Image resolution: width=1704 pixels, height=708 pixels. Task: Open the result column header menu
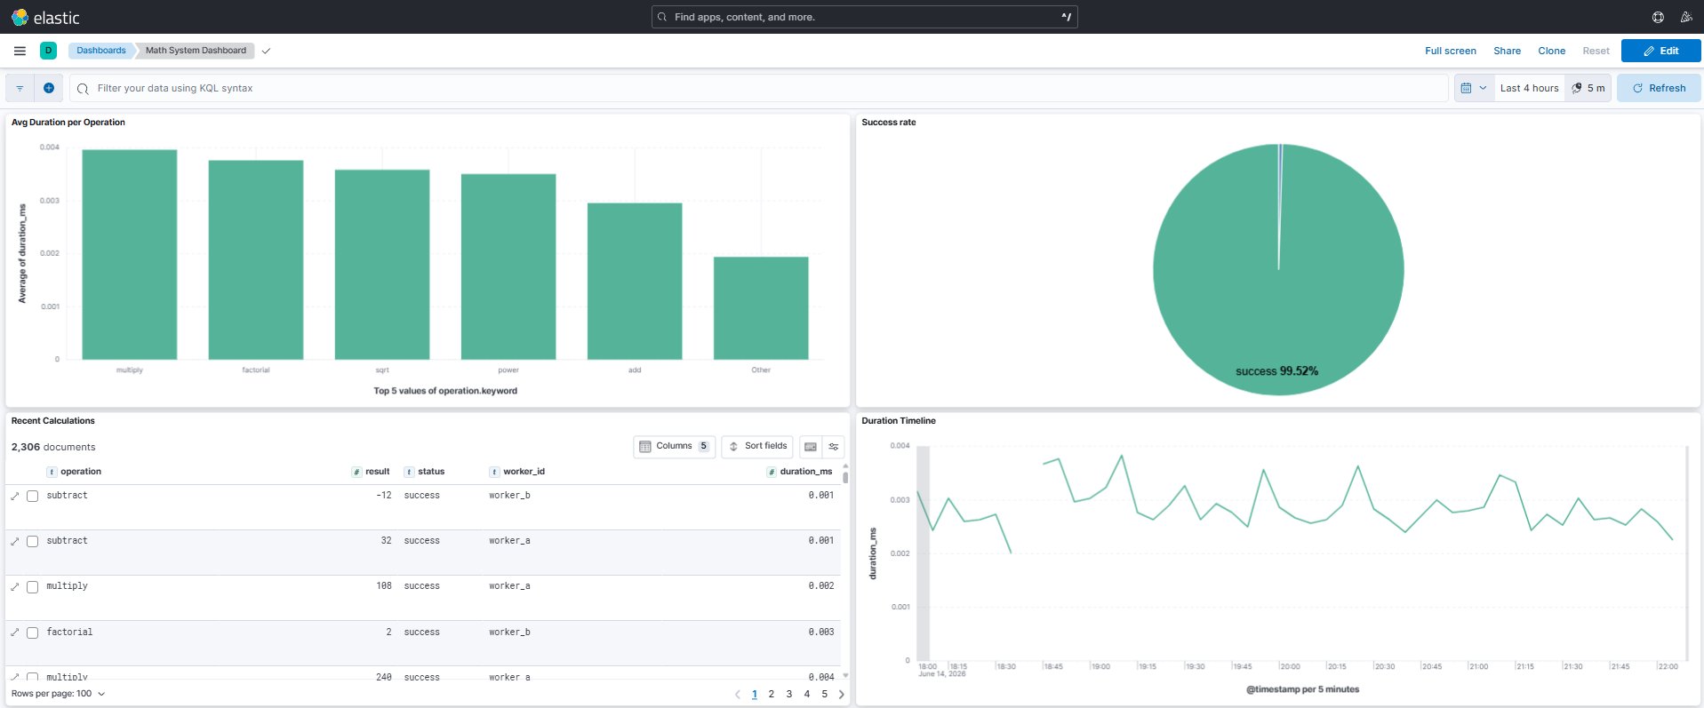[371, 472]
